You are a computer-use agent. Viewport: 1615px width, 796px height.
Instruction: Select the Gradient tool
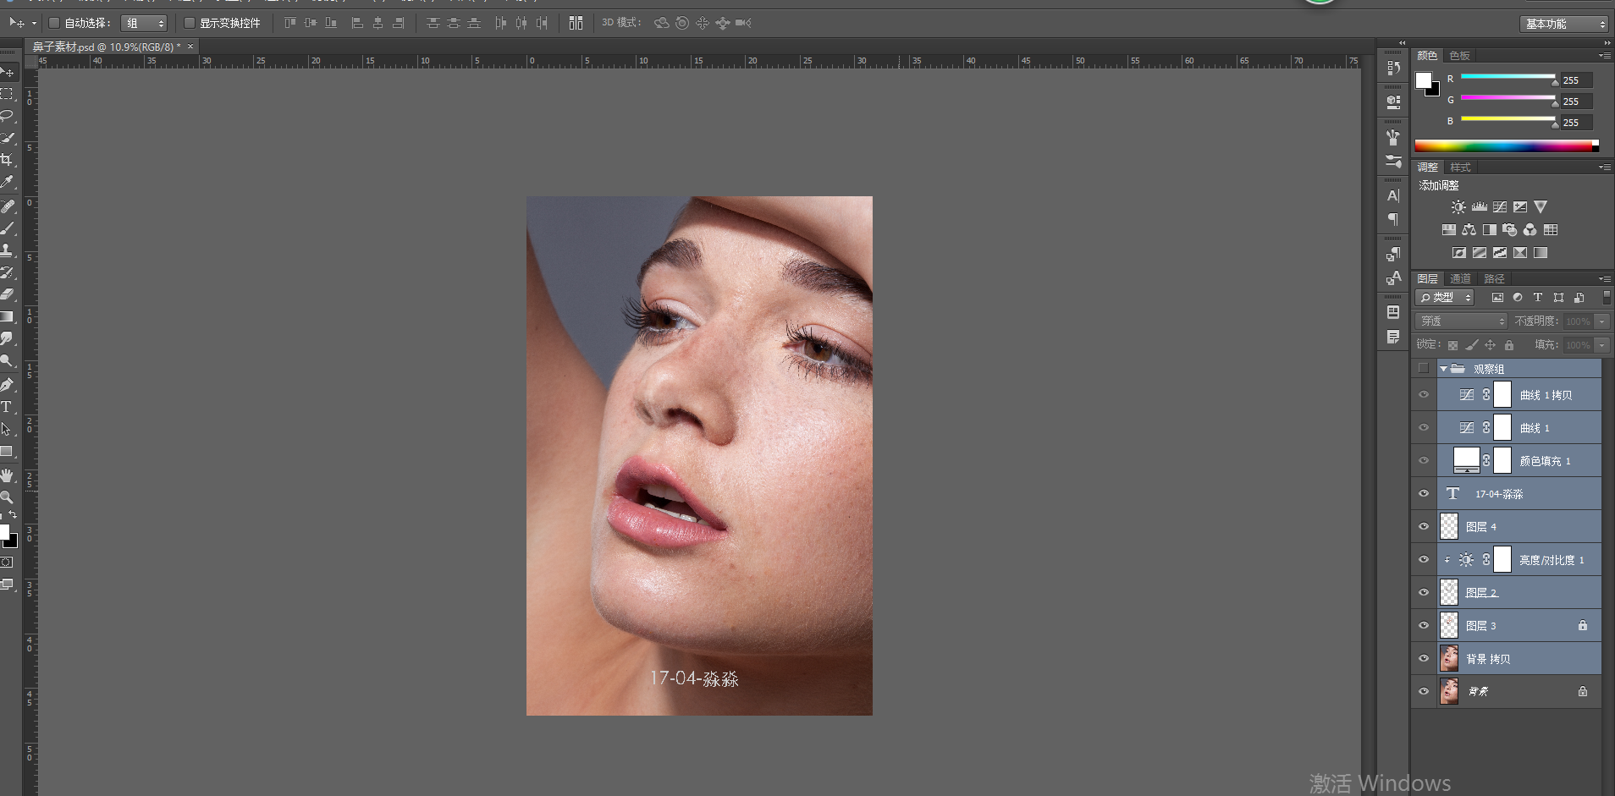pos(8,316)
